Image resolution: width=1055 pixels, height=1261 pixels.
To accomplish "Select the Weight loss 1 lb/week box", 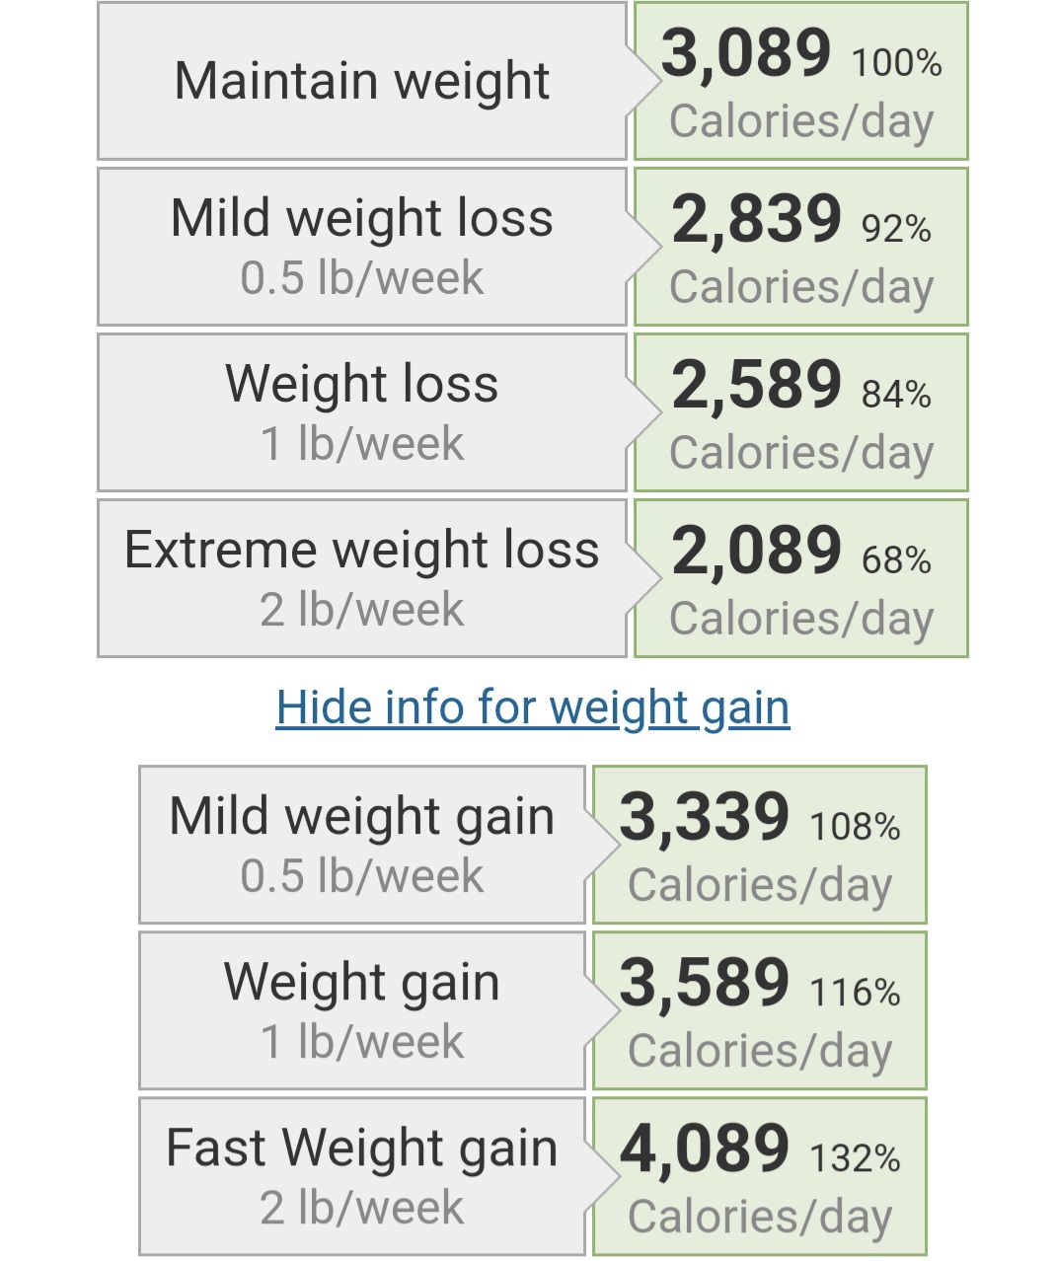I will [361, 412].
